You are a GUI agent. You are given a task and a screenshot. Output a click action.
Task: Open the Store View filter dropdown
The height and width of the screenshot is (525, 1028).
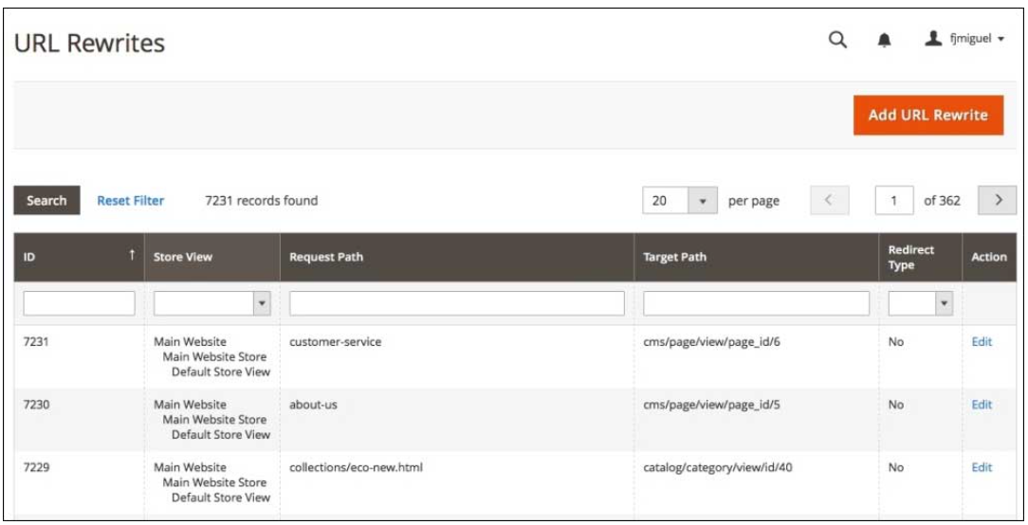pos(212,303)
